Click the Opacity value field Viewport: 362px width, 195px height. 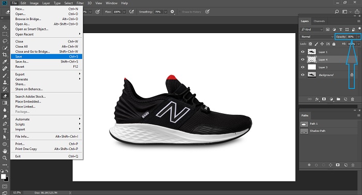click(x=352, y=37)
